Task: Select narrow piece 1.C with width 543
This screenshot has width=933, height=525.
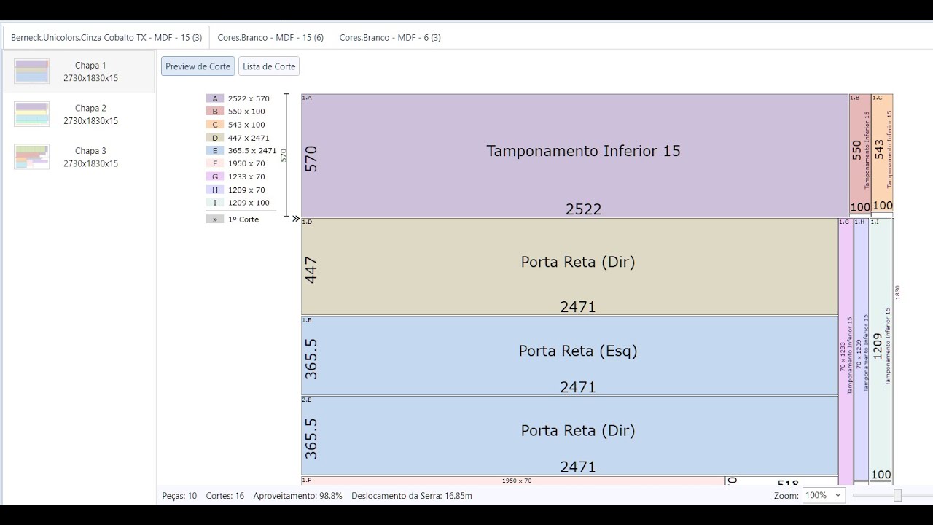Action: pyautogui.click(x=882, y=152)
